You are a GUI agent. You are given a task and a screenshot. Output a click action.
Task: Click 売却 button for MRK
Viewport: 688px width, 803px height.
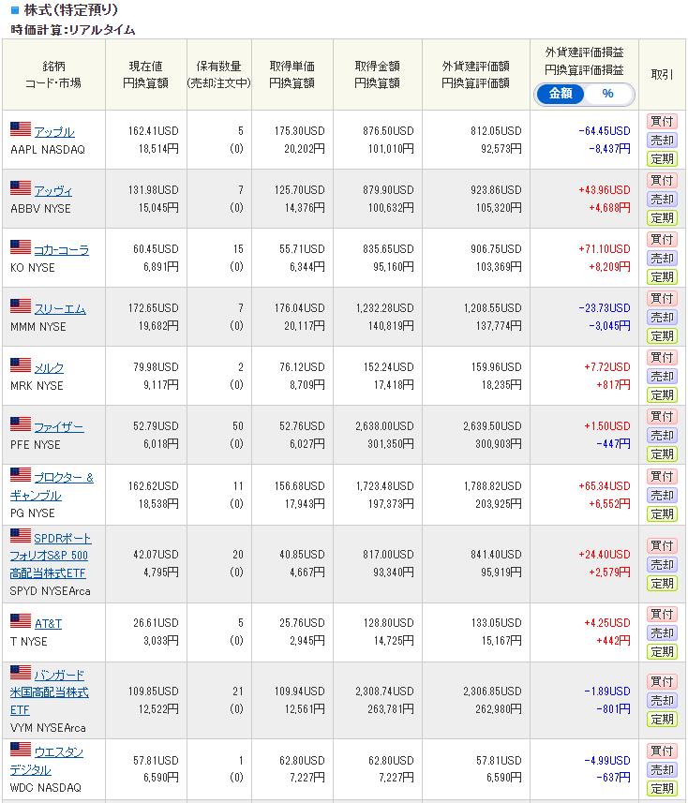(662, 376)
